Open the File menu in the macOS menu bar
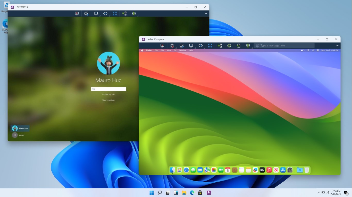This screenshot has width=352, height=197. [x=156, y=50]
